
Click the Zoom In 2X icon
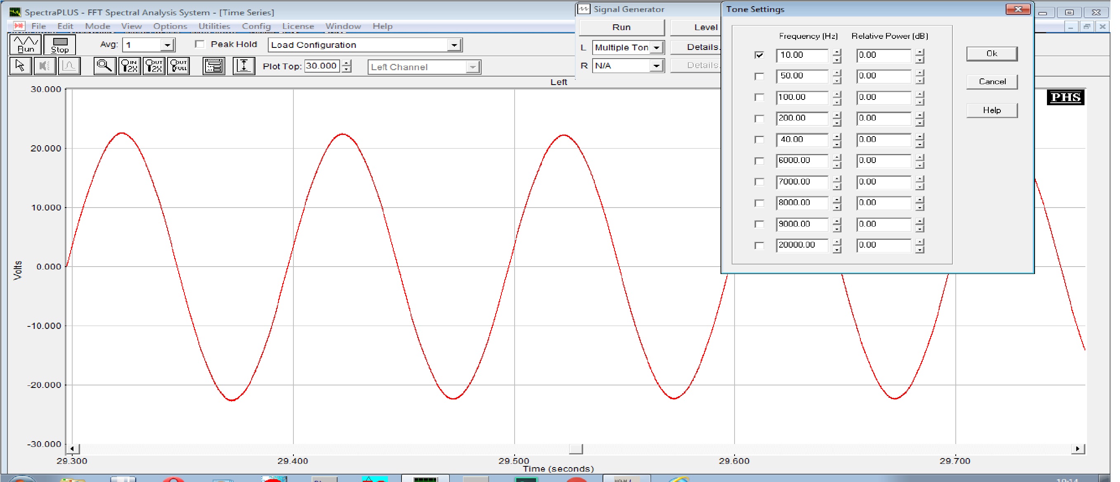tap(130, 66)
